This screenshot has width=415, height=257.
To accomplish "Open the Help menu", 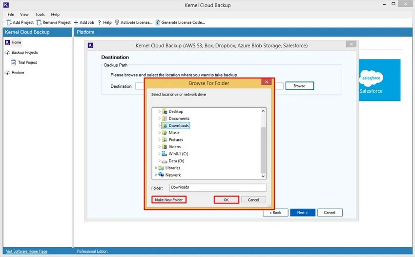I will (x=55, y=14).
